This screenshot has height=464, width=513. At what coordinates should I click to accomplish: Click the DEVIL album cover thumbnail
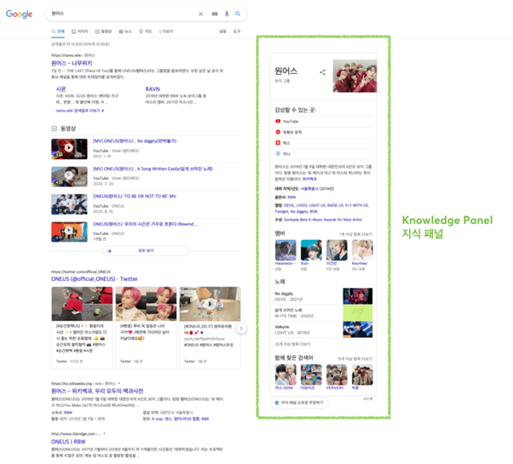(x=358, y=296)
